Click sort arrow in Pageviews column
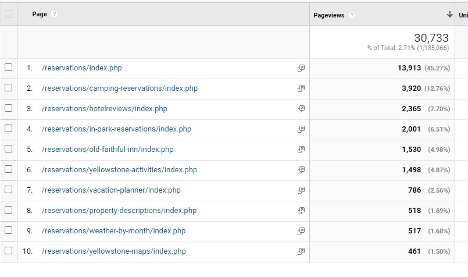Image resolution: width=468 pixels, height=277 pixels. click(449, 15)
